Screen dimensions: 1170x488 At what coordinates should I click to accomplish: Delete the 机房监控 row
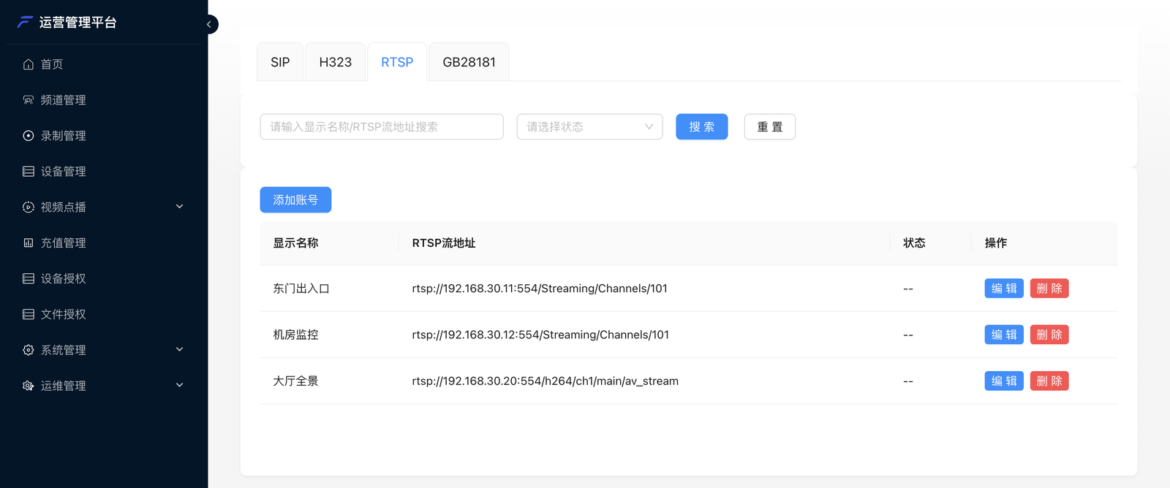[x=1049, y=335]
